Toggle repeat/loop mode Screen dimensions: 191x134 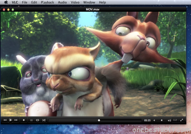pyautogui.click(x=38, y=120)
